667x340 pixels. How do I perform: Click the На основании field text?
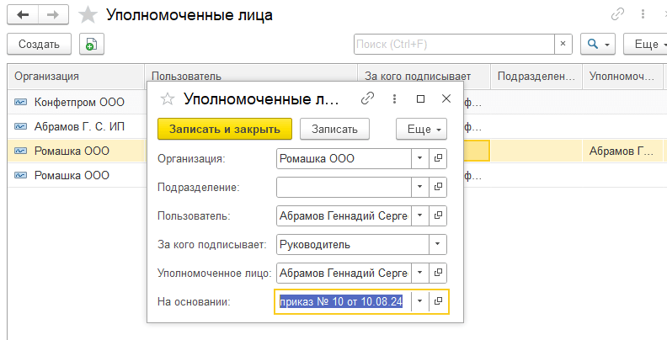click(x=341, y=302)
